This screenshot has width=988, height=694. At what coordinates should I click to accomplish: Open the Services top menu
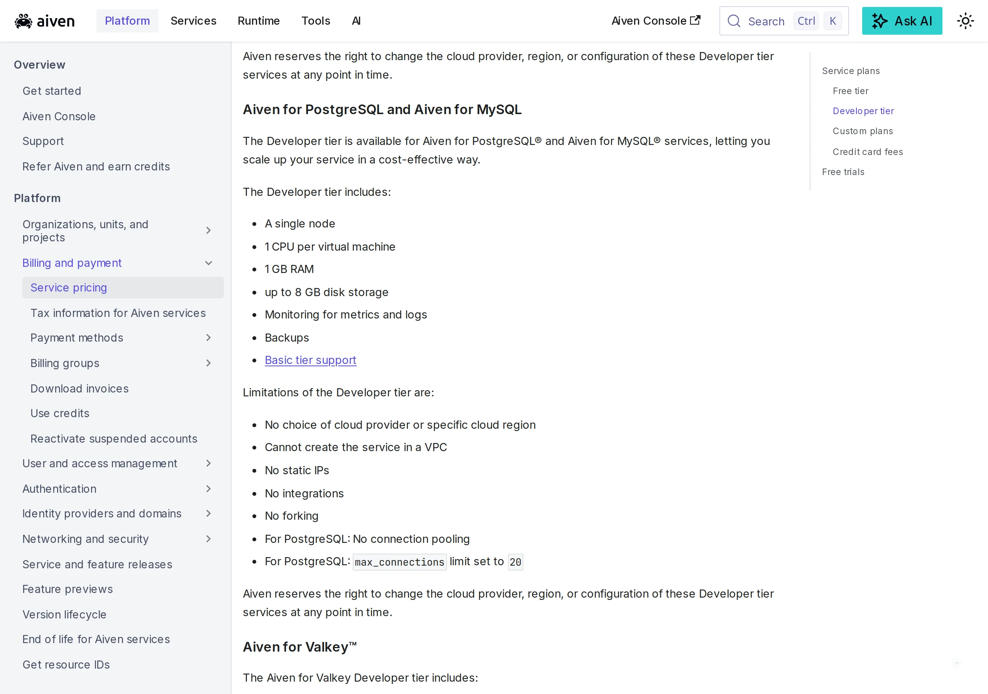pyautogui.click(x=193, y=21)
